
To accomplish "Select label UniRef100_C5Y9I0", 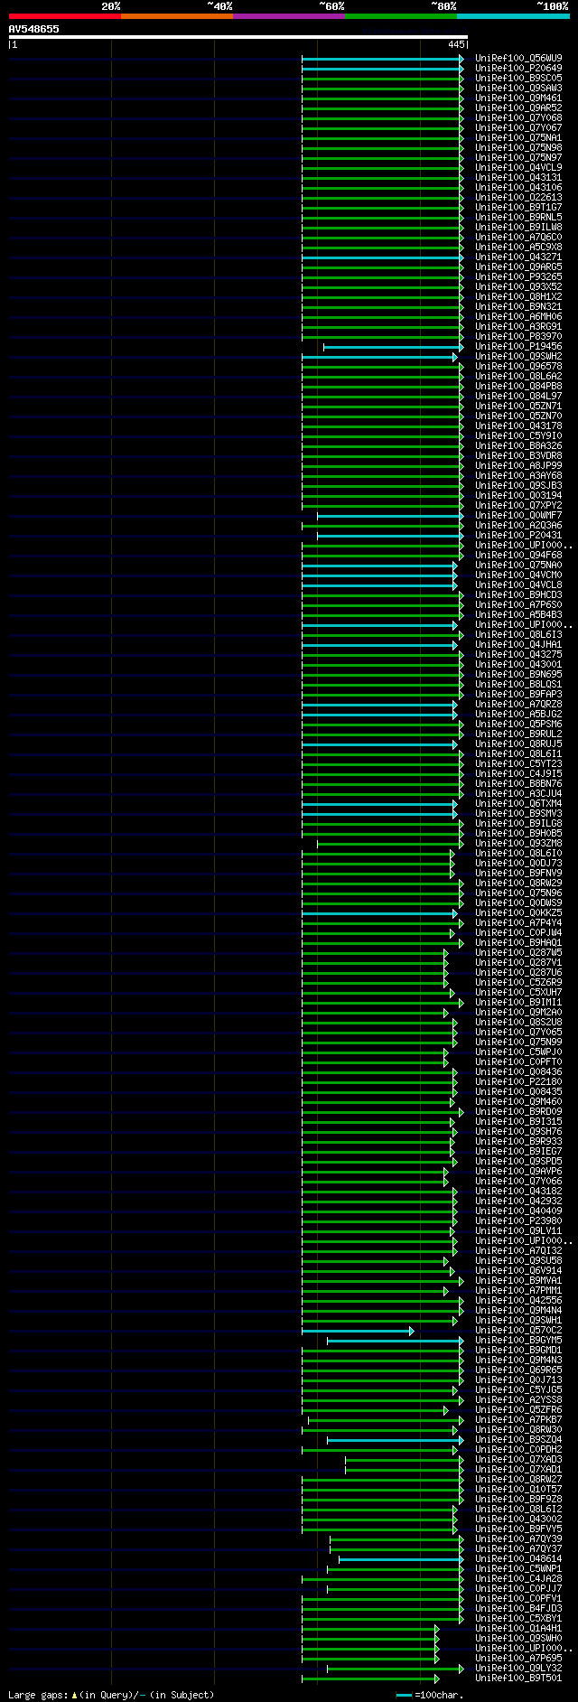I will (x=518, y=435).
